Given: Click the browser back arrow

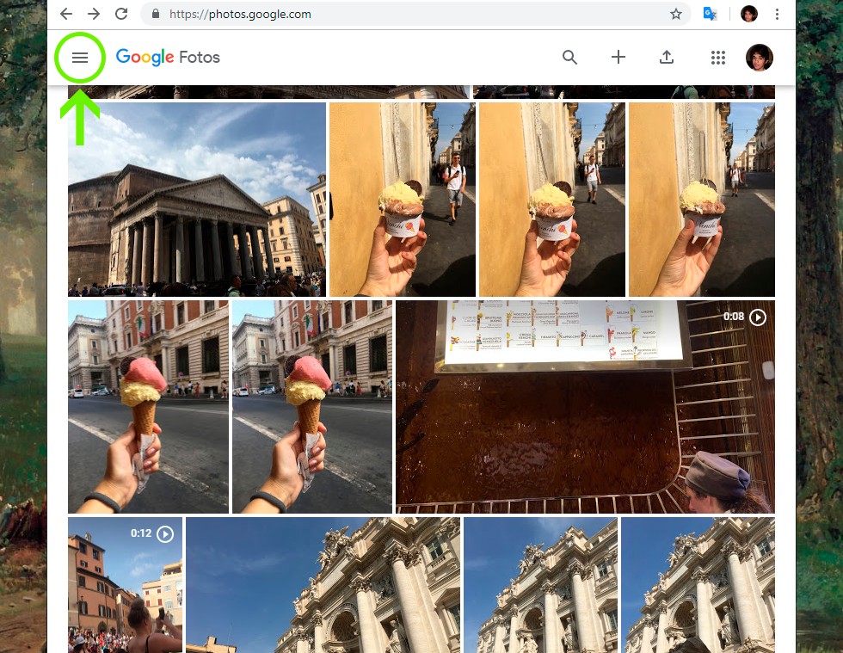Looking at the screenshot, I should [x=66, y=14].
